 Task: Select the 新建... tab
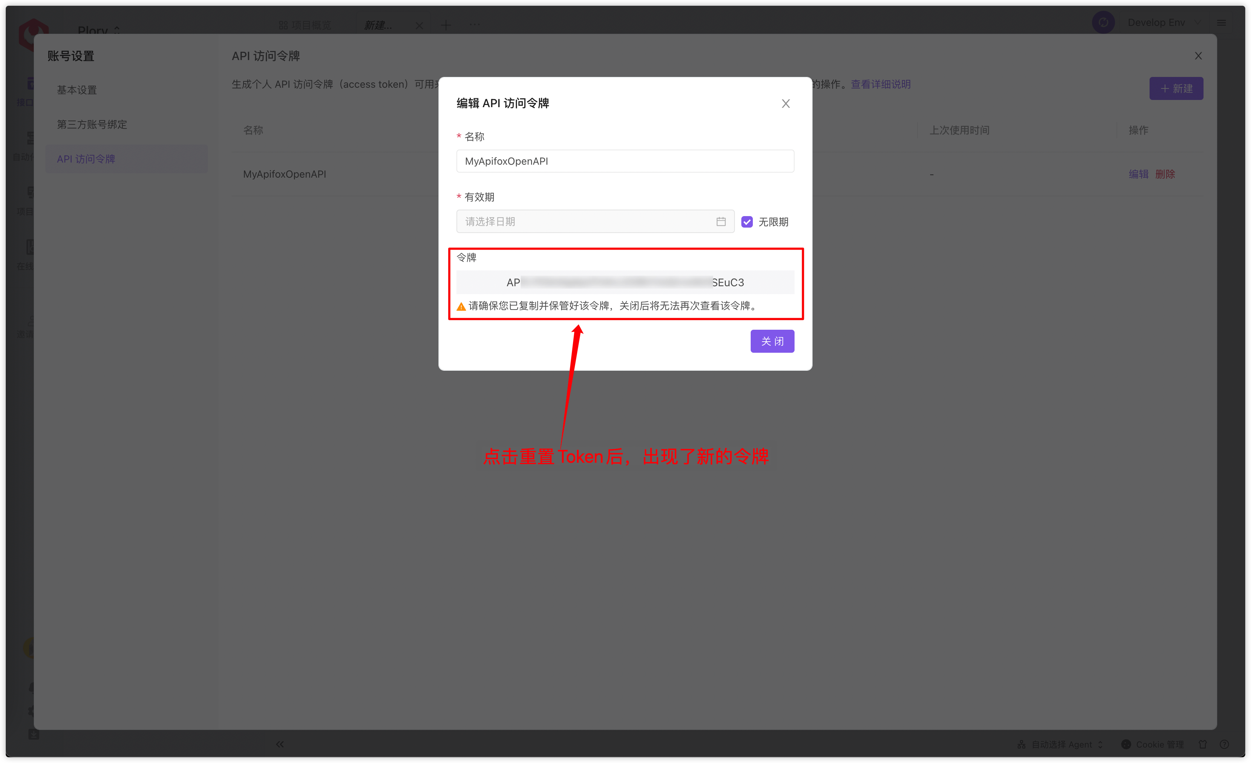378,26
